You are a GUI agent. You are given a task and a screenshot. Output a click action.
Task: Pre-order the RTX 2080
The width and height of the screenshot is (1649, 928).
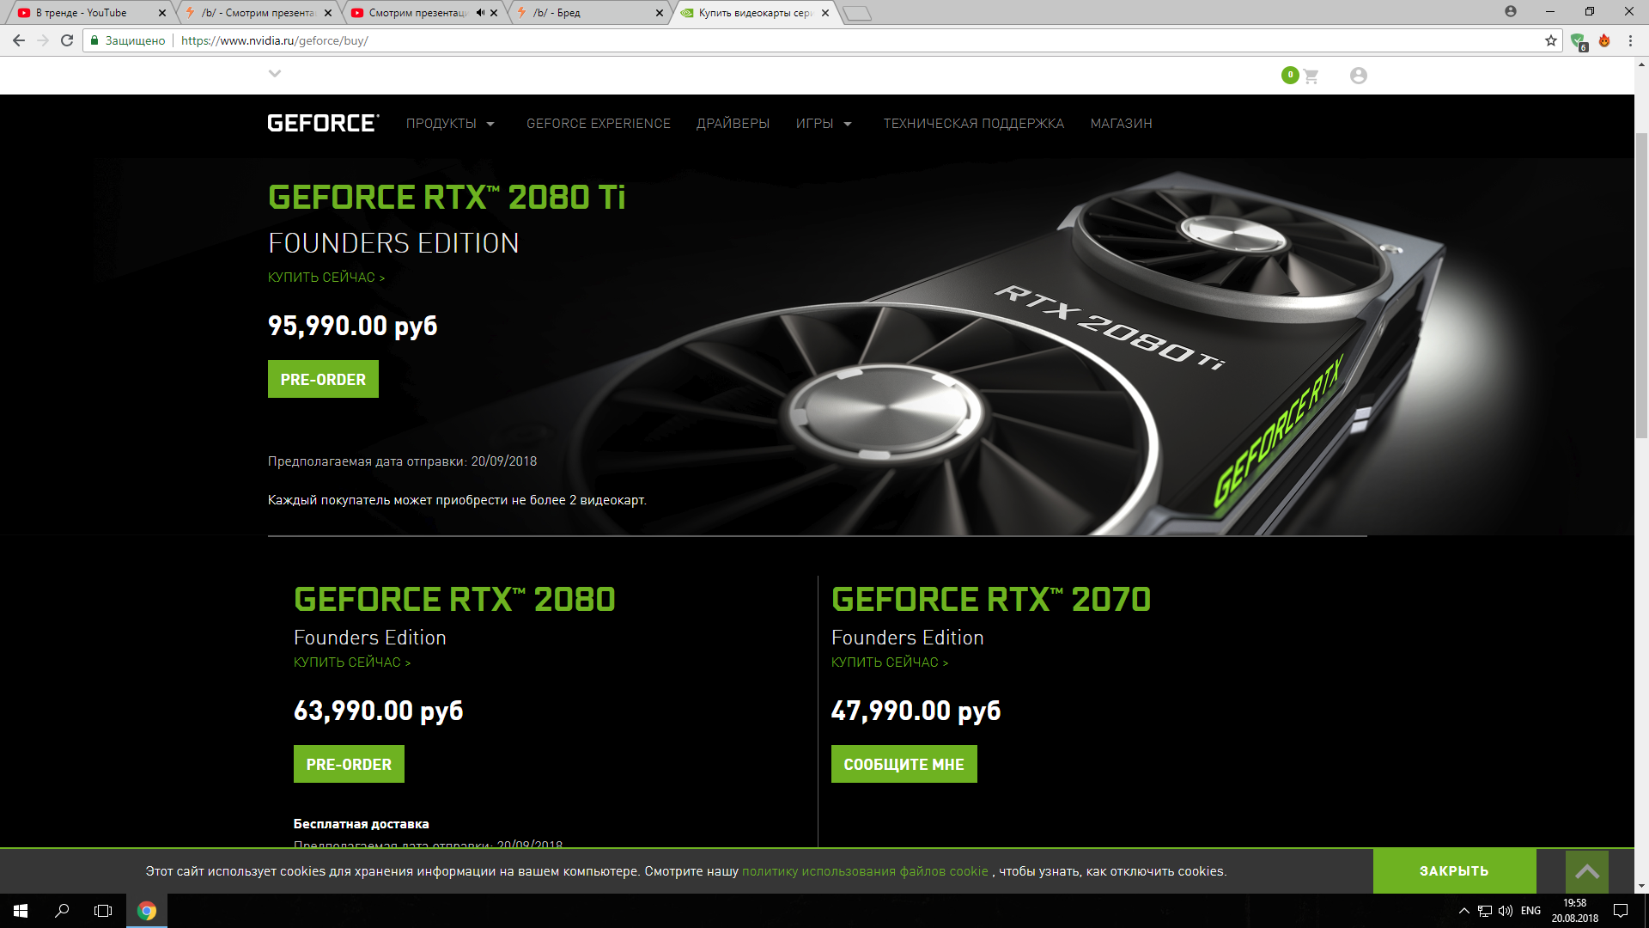click(349, 764)
